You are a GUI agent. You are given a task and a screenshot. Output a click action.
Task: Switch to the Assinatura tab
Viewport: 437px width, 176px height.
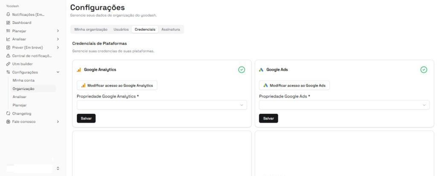tap(171, 29)
